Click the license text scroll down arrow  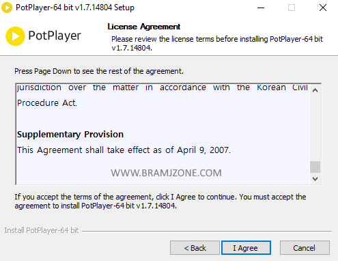pos(315,179)
